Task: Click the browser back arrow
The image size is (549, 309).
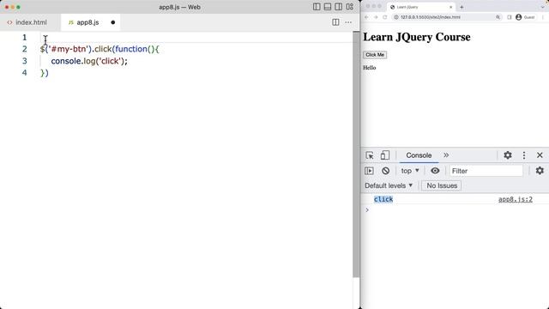Action: tap(366, 17)
